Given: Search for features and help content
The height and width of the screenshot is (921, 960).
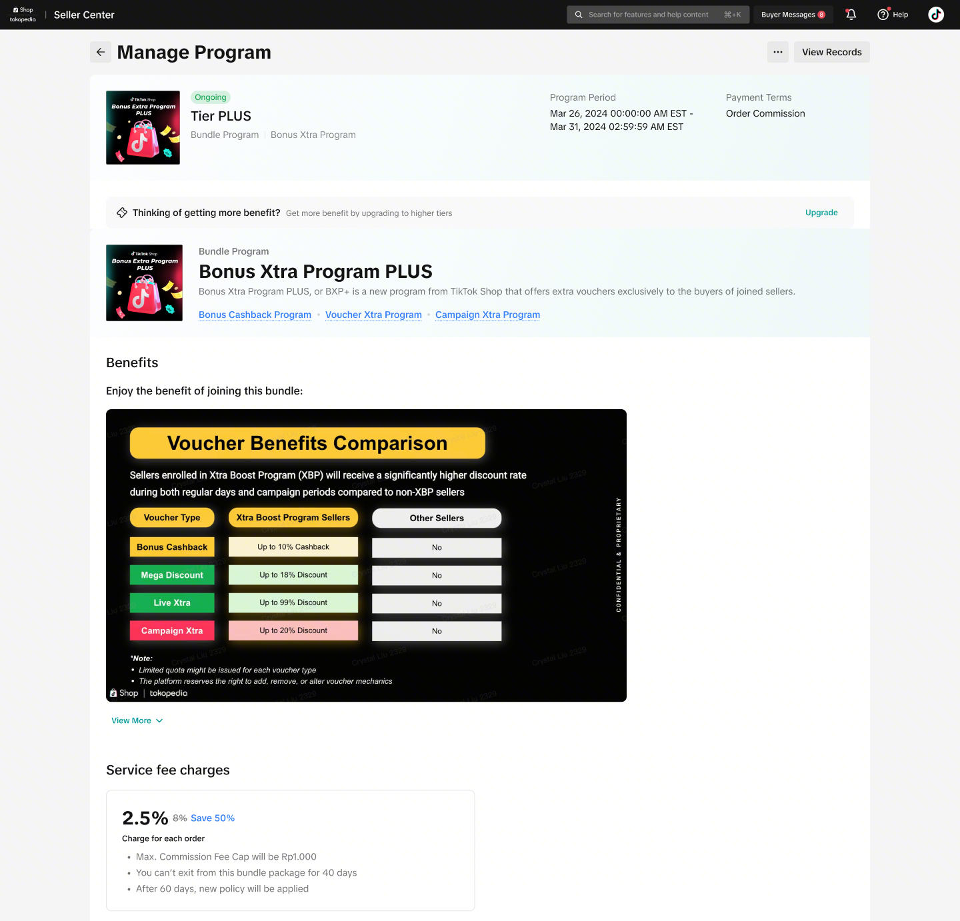Looking at the screenshot, I should pyautogui.click(x=658, y=15).
